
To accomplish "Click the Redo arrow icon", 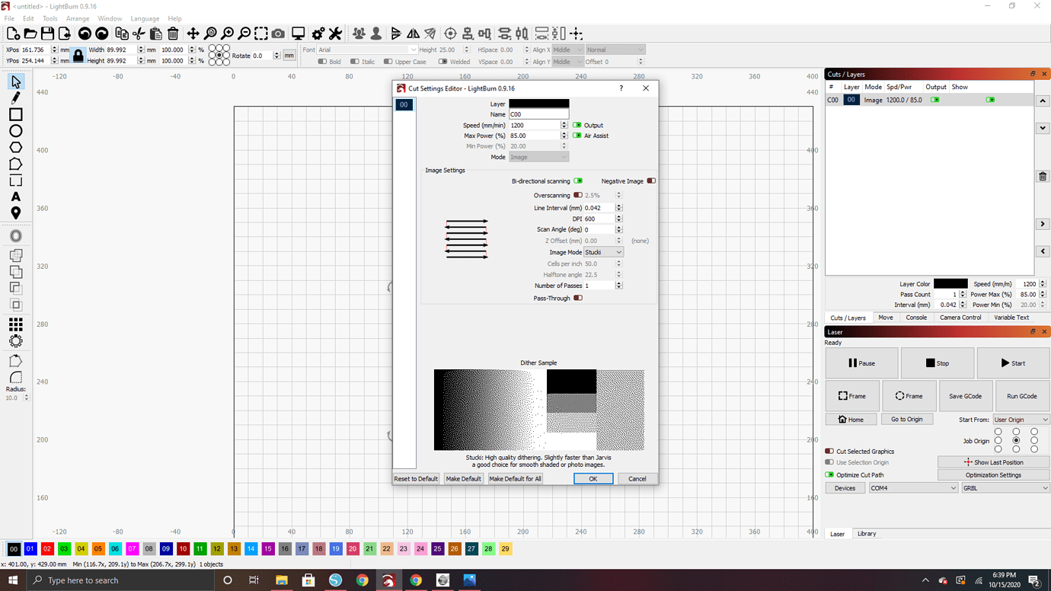I will [x=101, y=34].
